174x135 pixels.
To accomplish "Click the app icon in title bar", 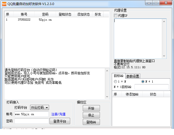I will tap(4, 4).
